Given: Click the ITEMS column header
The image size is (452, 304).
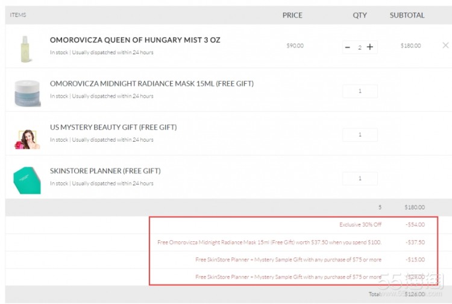Looking at the screenshot, I should (18, 15).
